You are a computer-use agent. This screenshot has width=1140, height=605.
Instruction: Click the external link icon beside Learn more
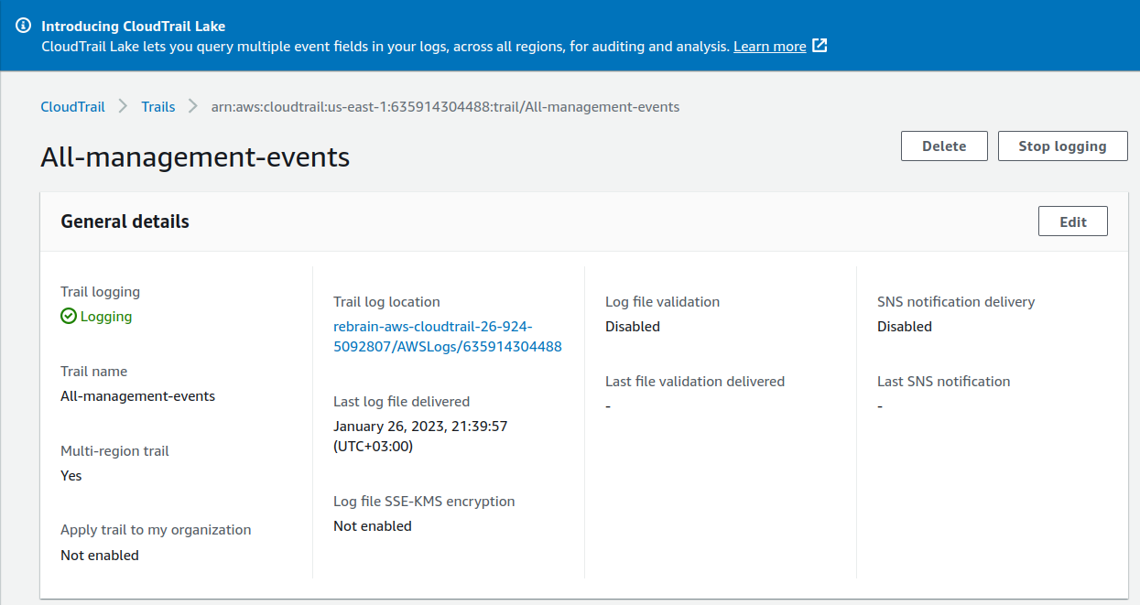tap(820, 46)
